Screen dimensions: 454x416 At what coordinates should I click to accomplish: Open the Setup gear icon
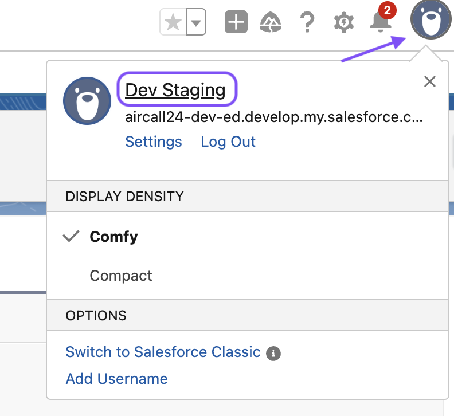click(x=344, y=22)
